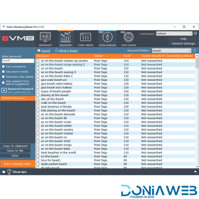Open the dashboard section icon
This screenshot has height=199, width=199.
coord(45,37)
